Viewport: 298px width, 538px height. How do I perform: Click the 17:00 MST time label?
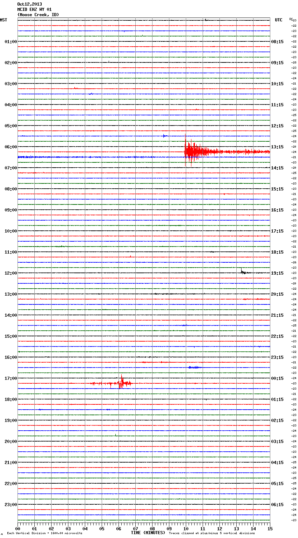pyautogui.click(x=11, y=378)
